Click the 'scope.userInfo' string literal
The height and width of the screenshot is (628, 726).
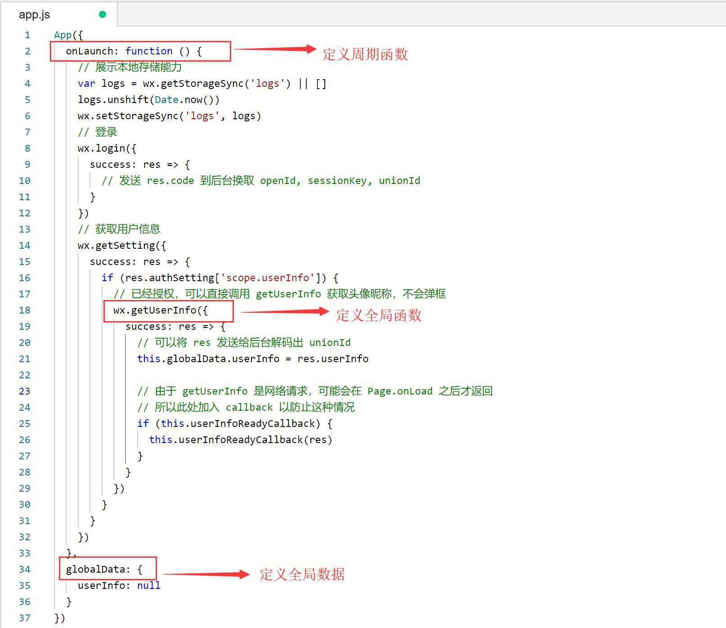tap(267, 278)
